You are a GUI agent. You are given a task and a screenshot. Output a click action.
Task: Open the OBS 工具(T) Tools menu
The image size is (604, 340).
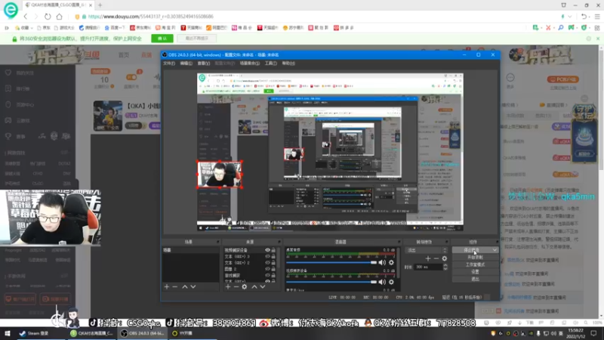271,63
